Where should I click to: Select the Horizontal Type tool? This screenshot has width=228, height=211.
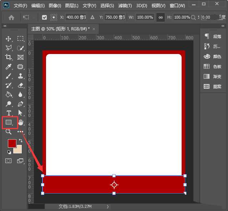pyautogui.click(x=9, y=113)
